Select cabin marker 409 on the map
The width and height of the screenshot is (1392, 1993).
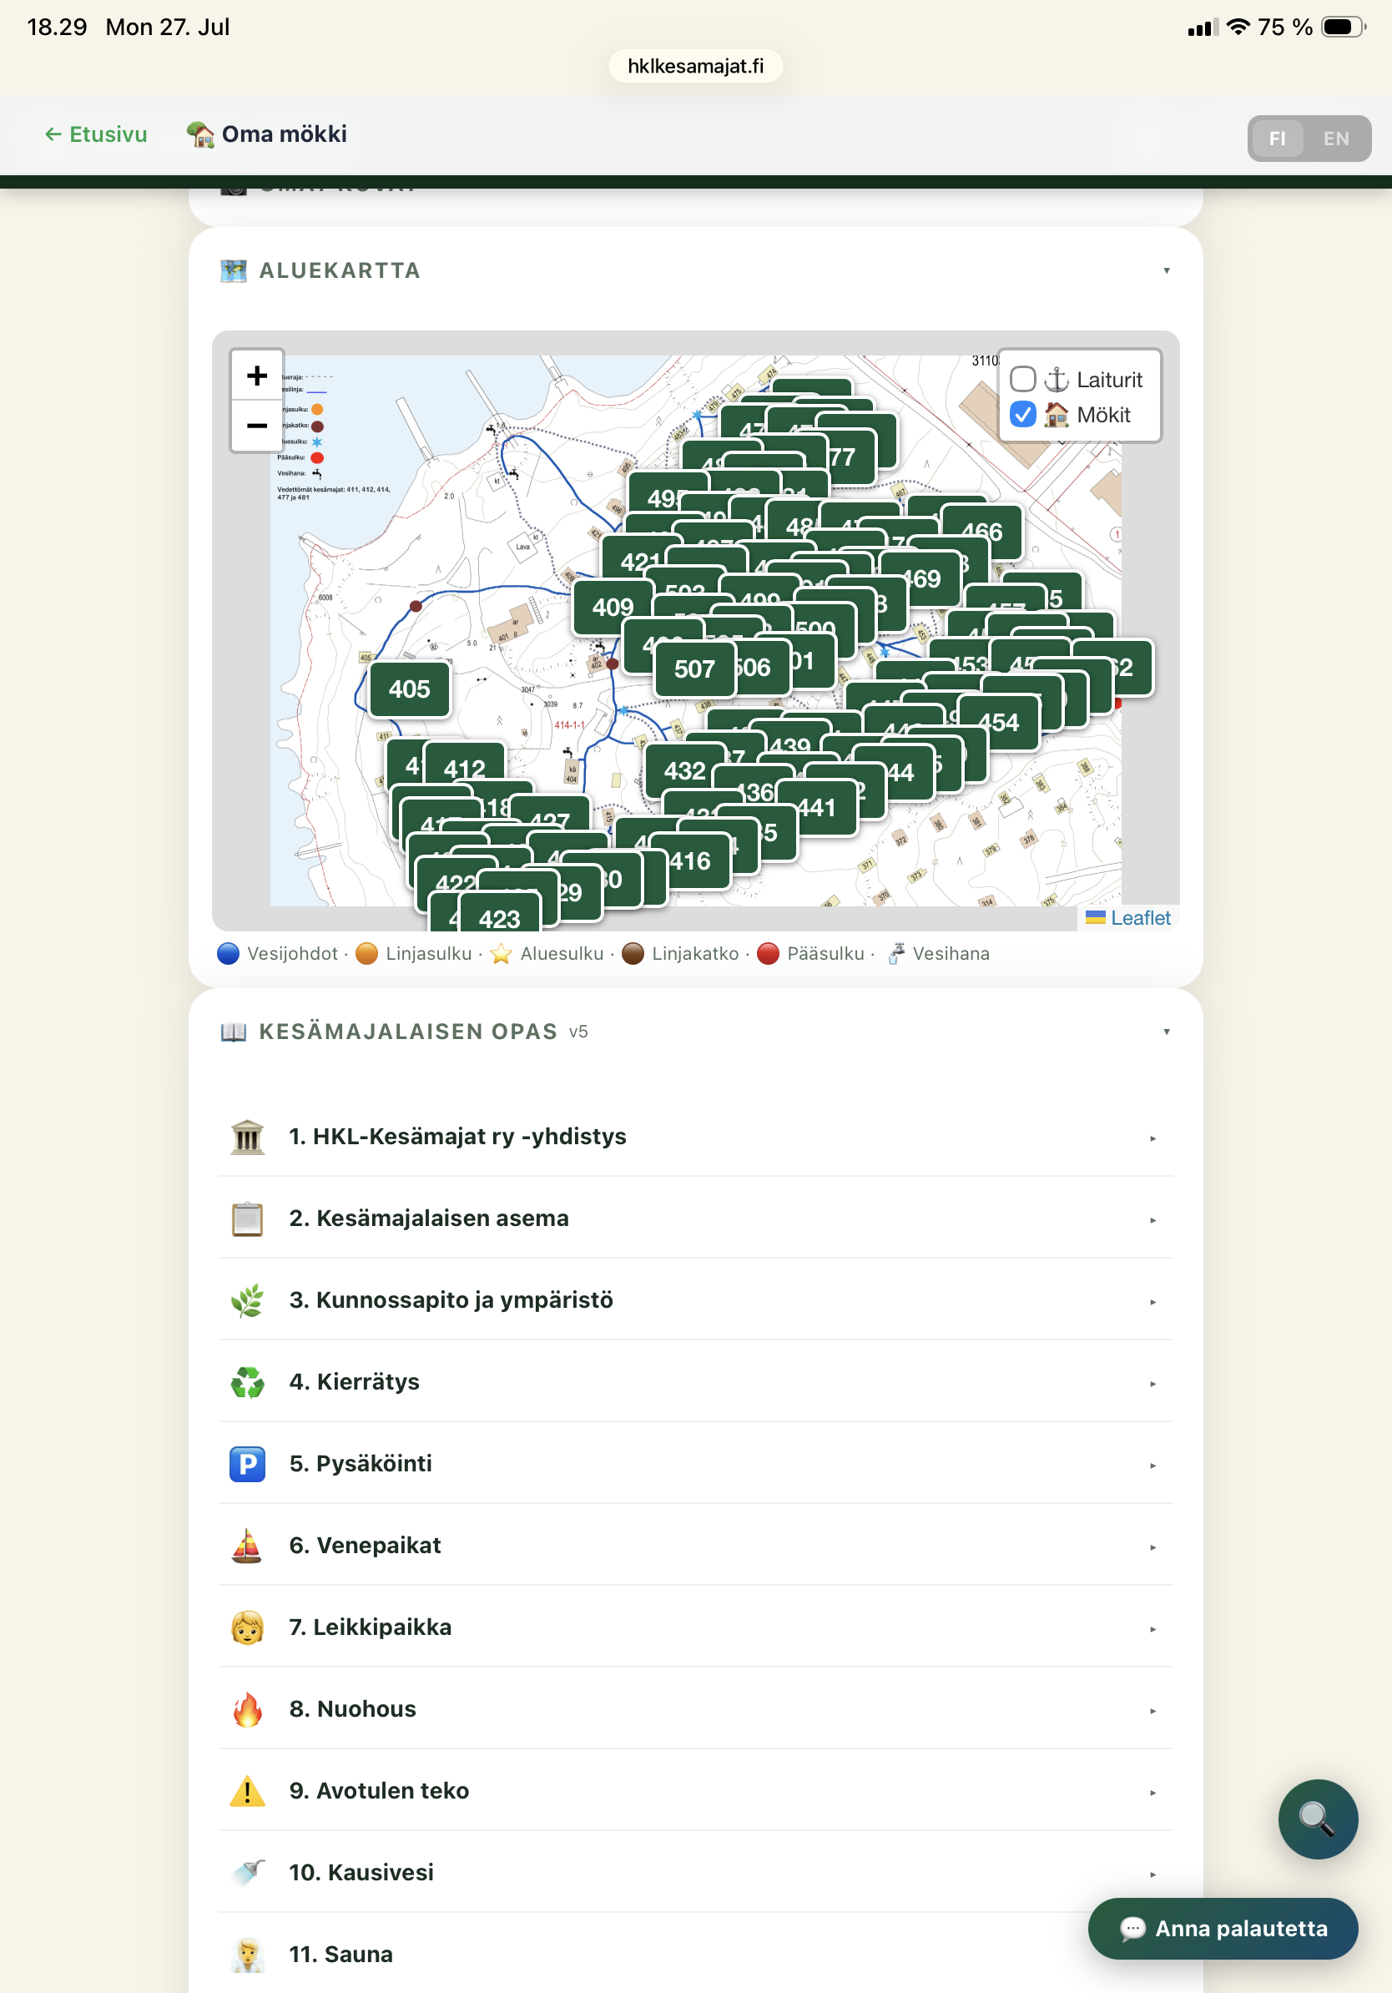coord(613,608)
